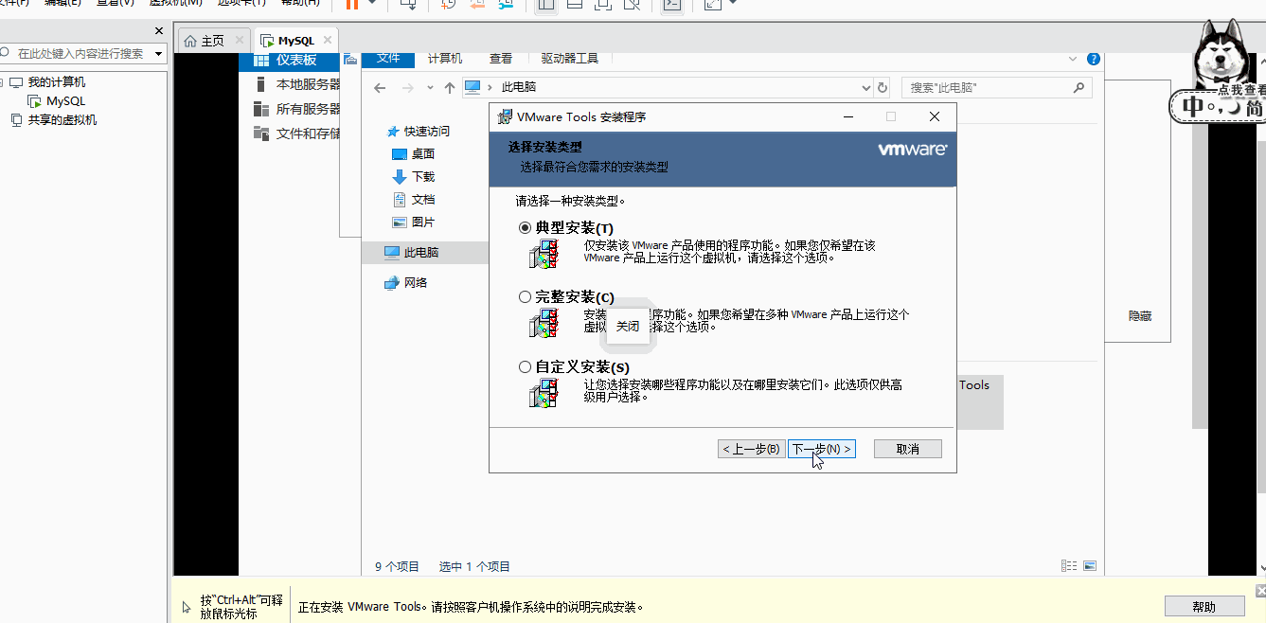This screenshot has height=623, width=1266.
Task: Click the 典型安装 installer package icon
Action: point(544,254)
